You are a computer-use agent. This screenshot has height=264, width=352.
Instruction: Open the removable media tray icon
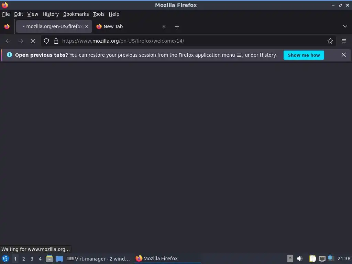point(290,258)
